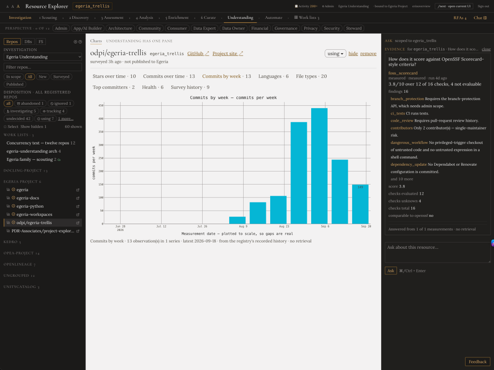
Task: Open external link icon for egeria-python row
Action: click(78, 206)
